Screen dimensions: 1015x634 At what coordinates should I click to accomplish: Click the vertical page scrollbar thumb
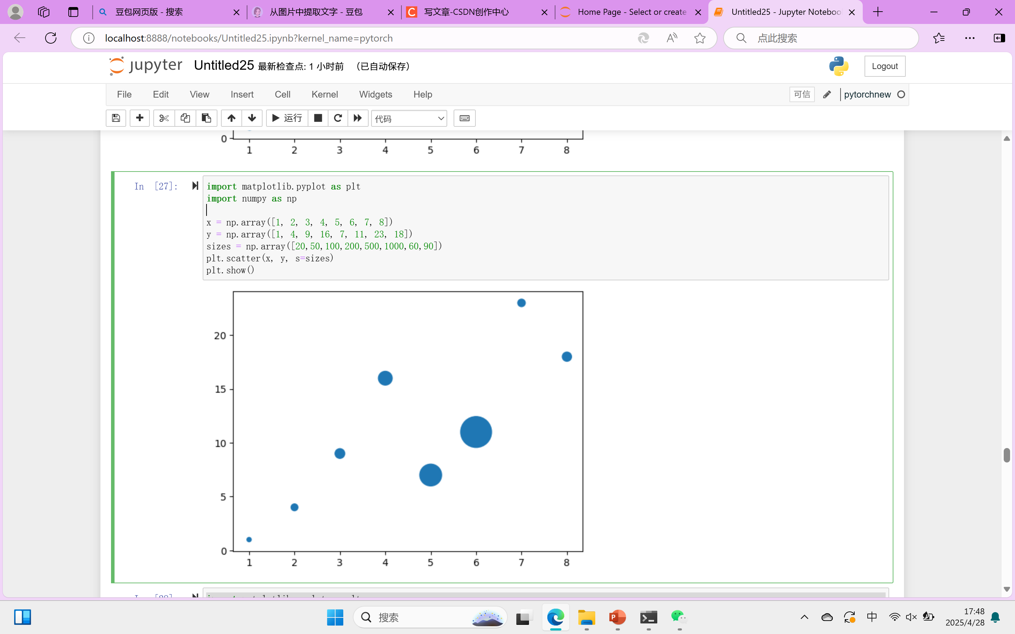click(1007, 455)
